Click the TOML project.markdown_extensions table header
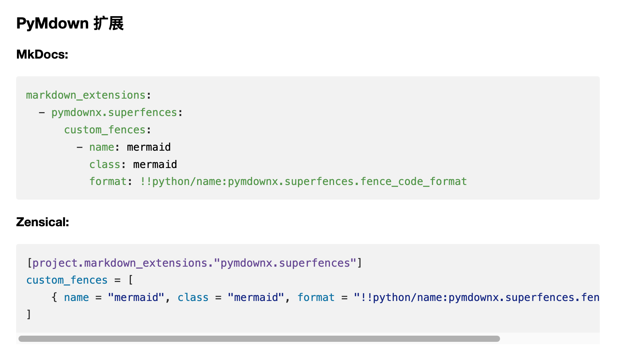Image resolution: width=619 pixels, height=353 pixels. pos(194,263)
